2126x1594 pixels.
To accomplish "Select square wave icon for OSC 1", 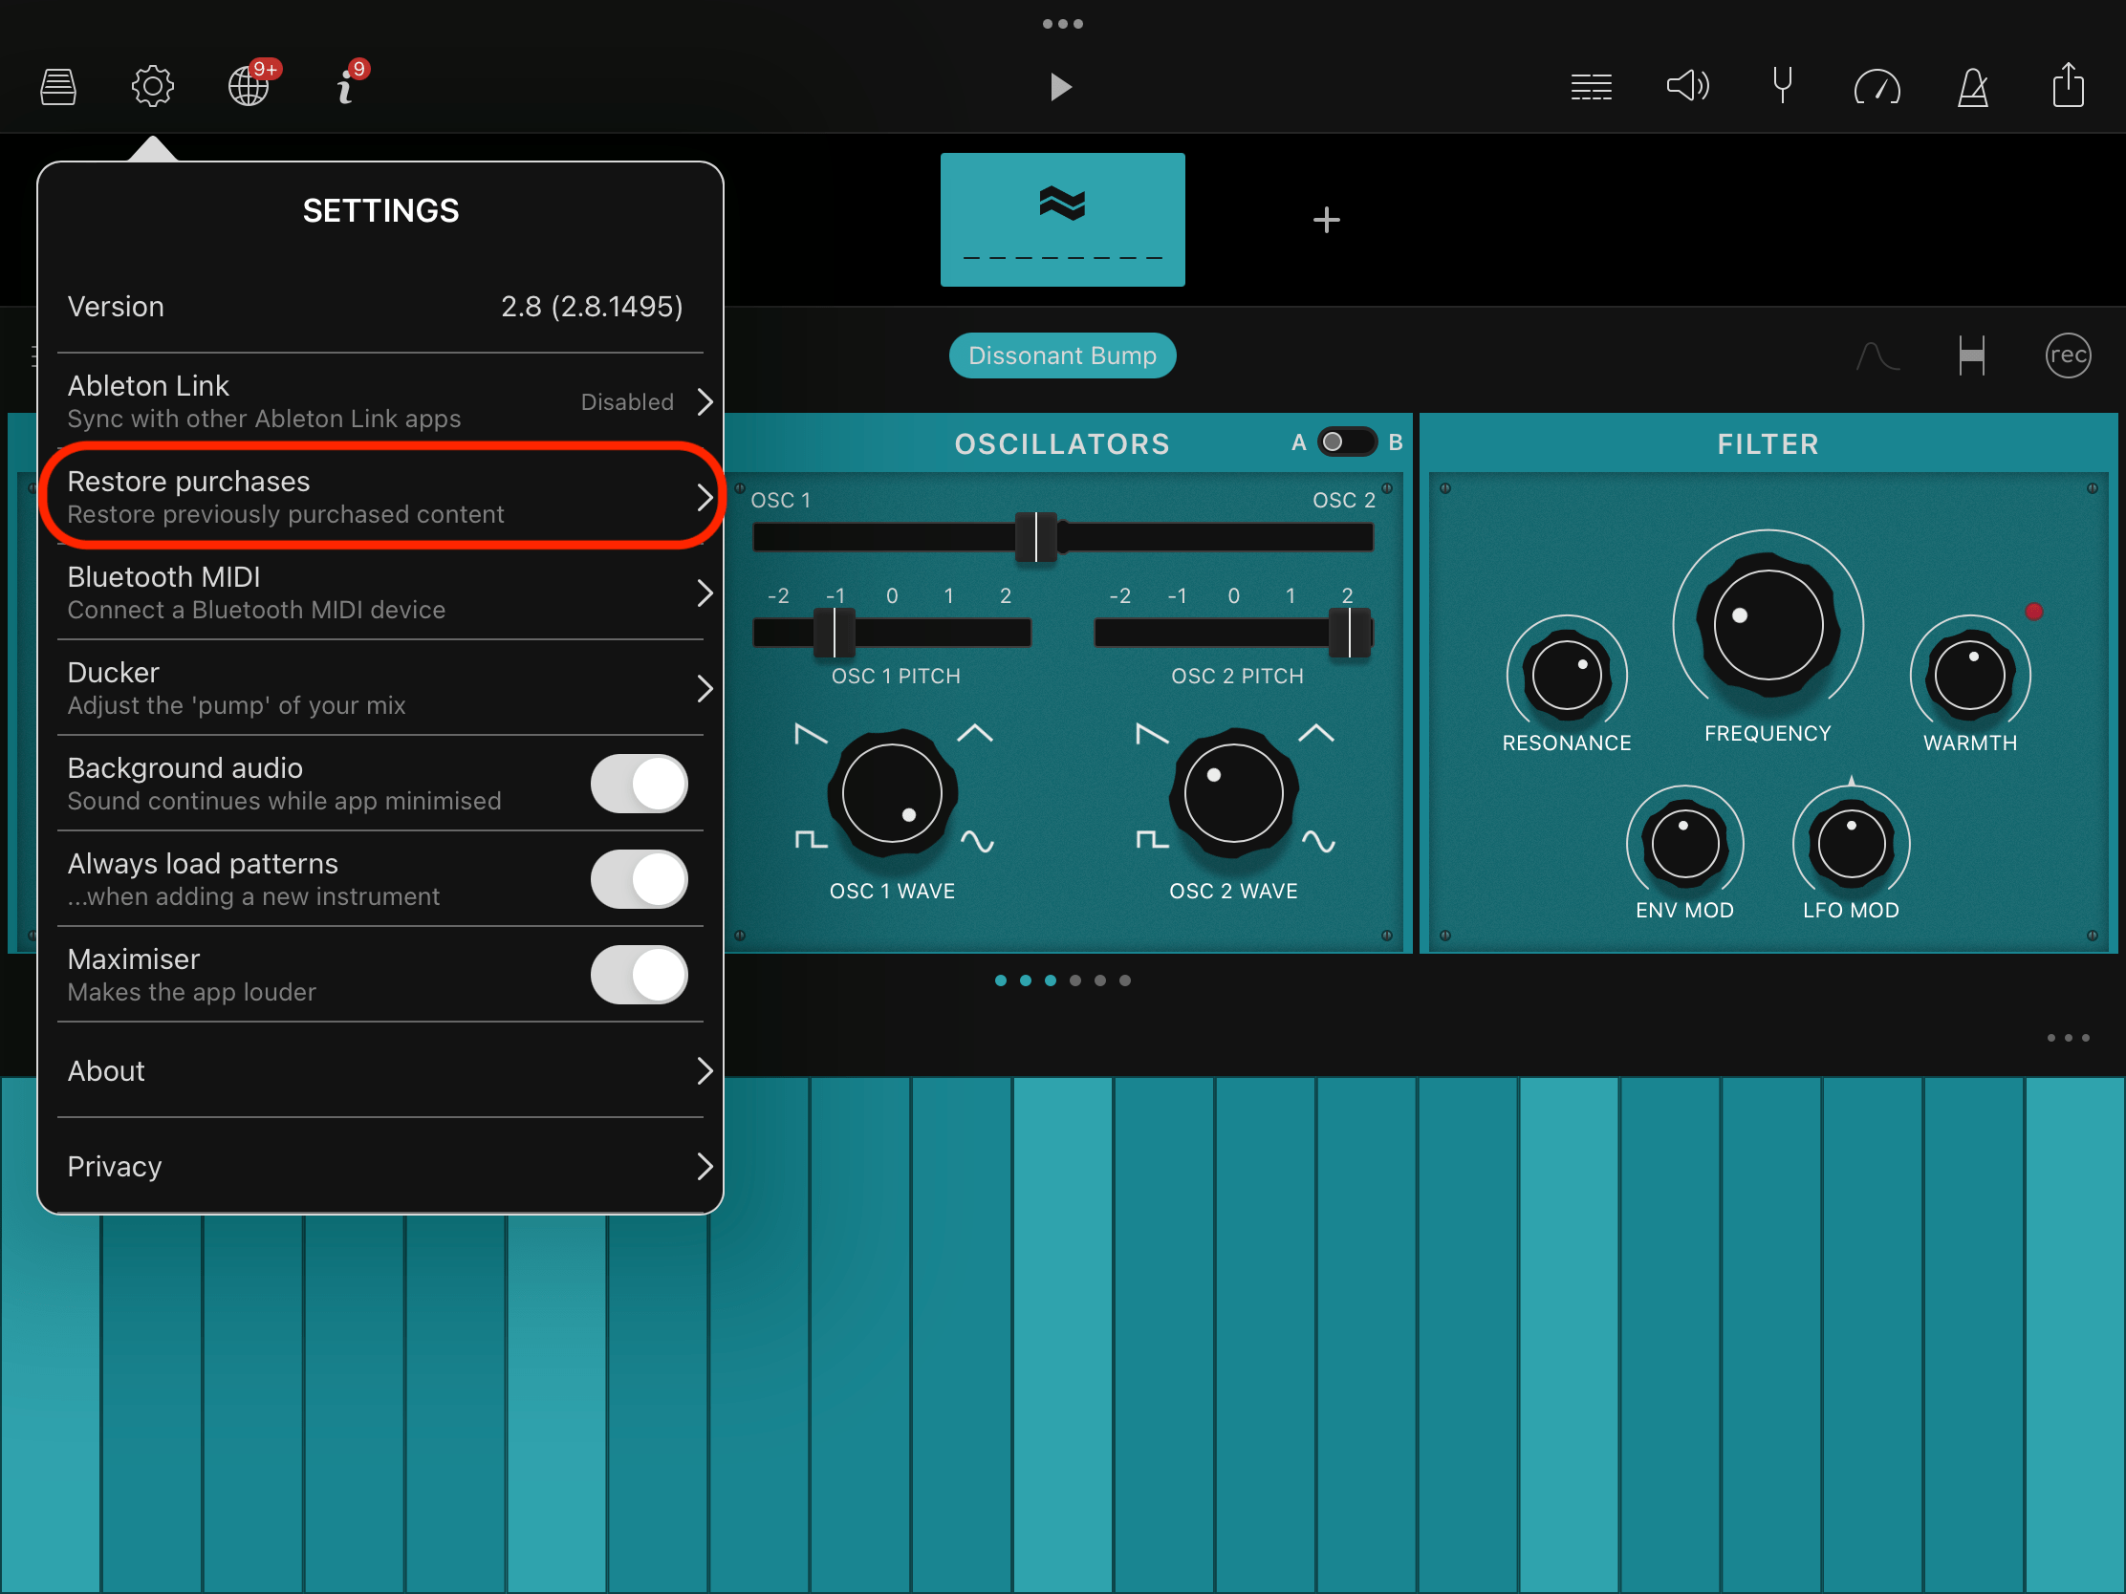I will [811, 840].
